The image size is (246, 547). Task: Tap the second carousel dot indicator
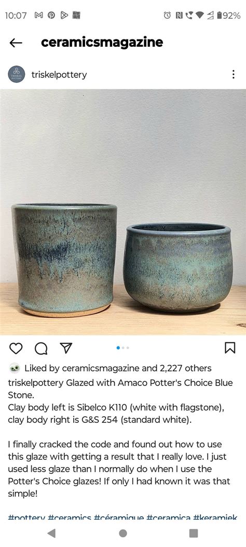click(x=124, y=348)
